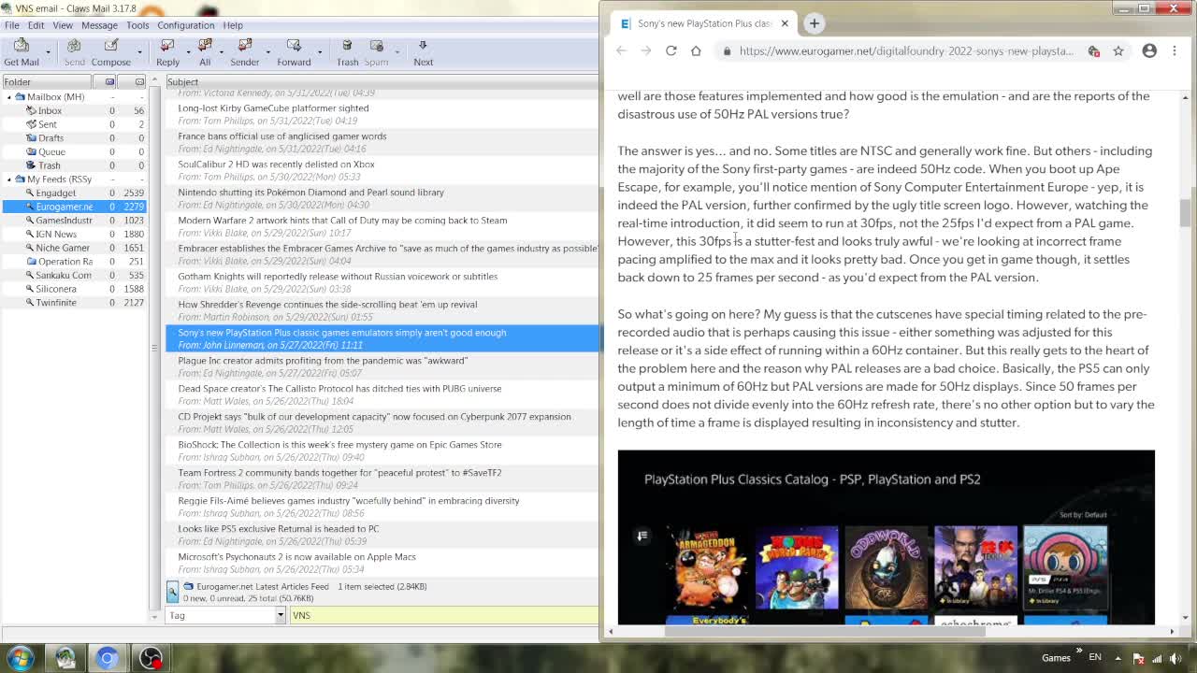Click the Folder column header
This screenshot has height=673, width=1197.
47,82
